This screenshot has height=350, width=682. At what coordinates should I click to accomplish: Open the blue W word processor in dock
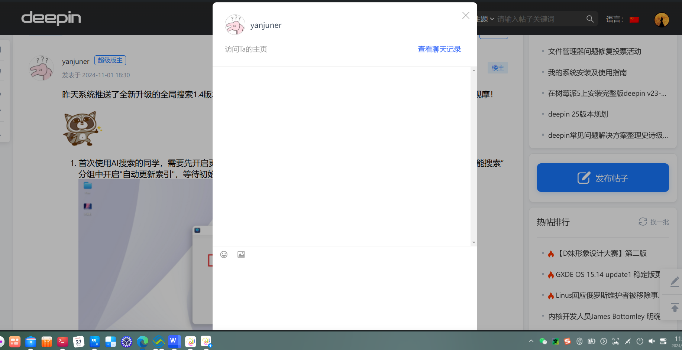(174, 341)
